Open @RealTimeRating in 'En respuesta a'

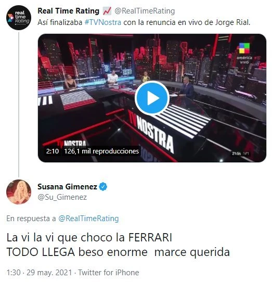point(88,219)
